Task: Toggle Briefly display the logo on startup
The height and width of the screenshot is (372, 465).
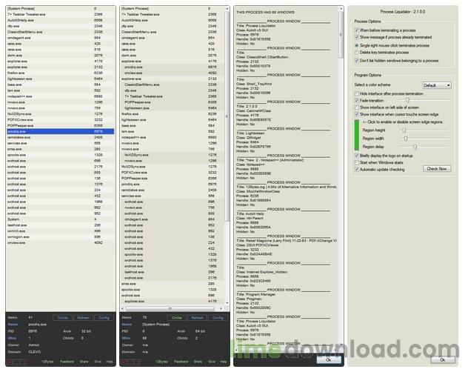Action: pos(357,156)
